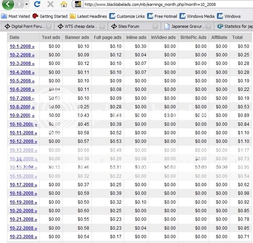
Task: Close the Japanese Gravur tab
Action: 208,26
